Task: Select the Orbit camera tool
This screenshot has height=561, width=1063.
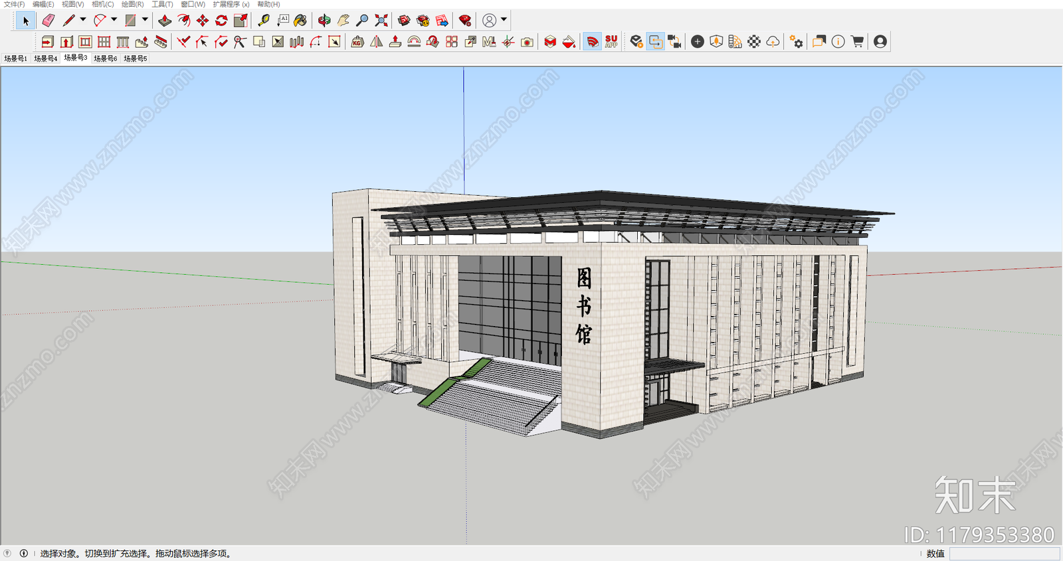Action: tap(324, 21)
